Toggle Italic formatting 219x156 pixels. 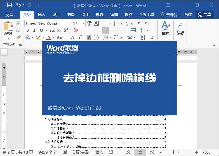pyautogui.click(x=34, y=30)
